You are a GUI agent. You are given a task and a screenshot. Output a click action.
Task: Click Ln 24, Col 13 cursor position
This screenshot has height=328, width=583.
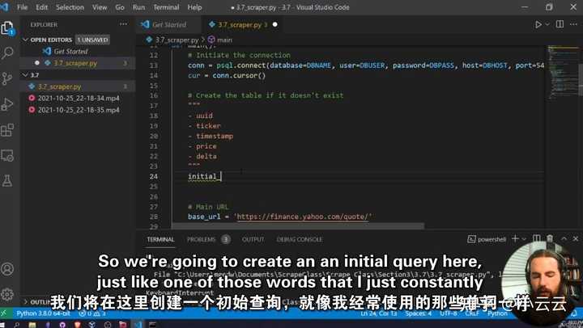(379, 313)
